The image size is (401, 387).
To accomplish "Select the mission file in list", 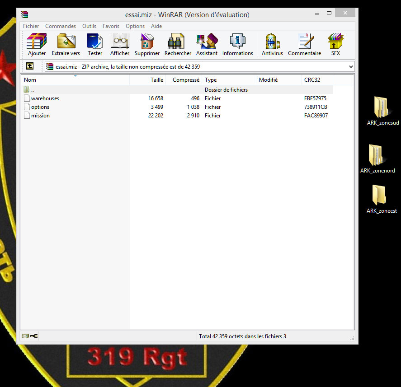I will (x=40, y=116).
